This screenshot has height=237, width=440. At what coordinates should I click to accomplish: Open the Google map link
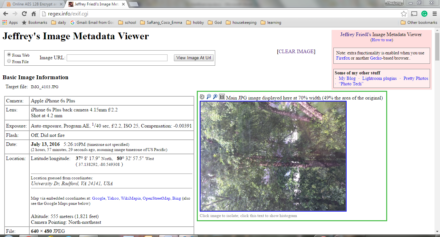pos(99,198)
